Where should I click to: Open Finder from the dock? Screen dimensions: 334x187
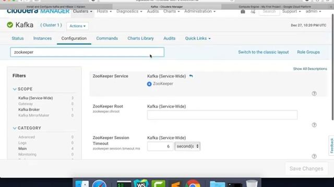82,183
